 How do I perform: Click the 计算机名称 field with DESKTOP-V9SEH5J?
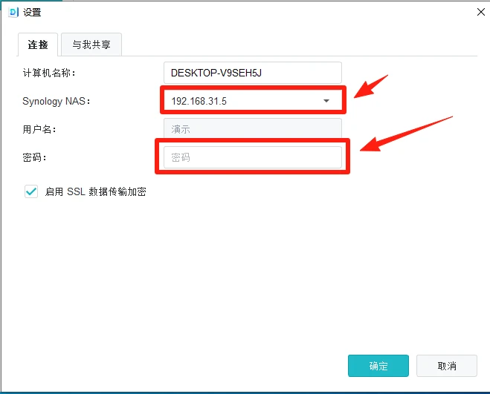coord(253,73)
